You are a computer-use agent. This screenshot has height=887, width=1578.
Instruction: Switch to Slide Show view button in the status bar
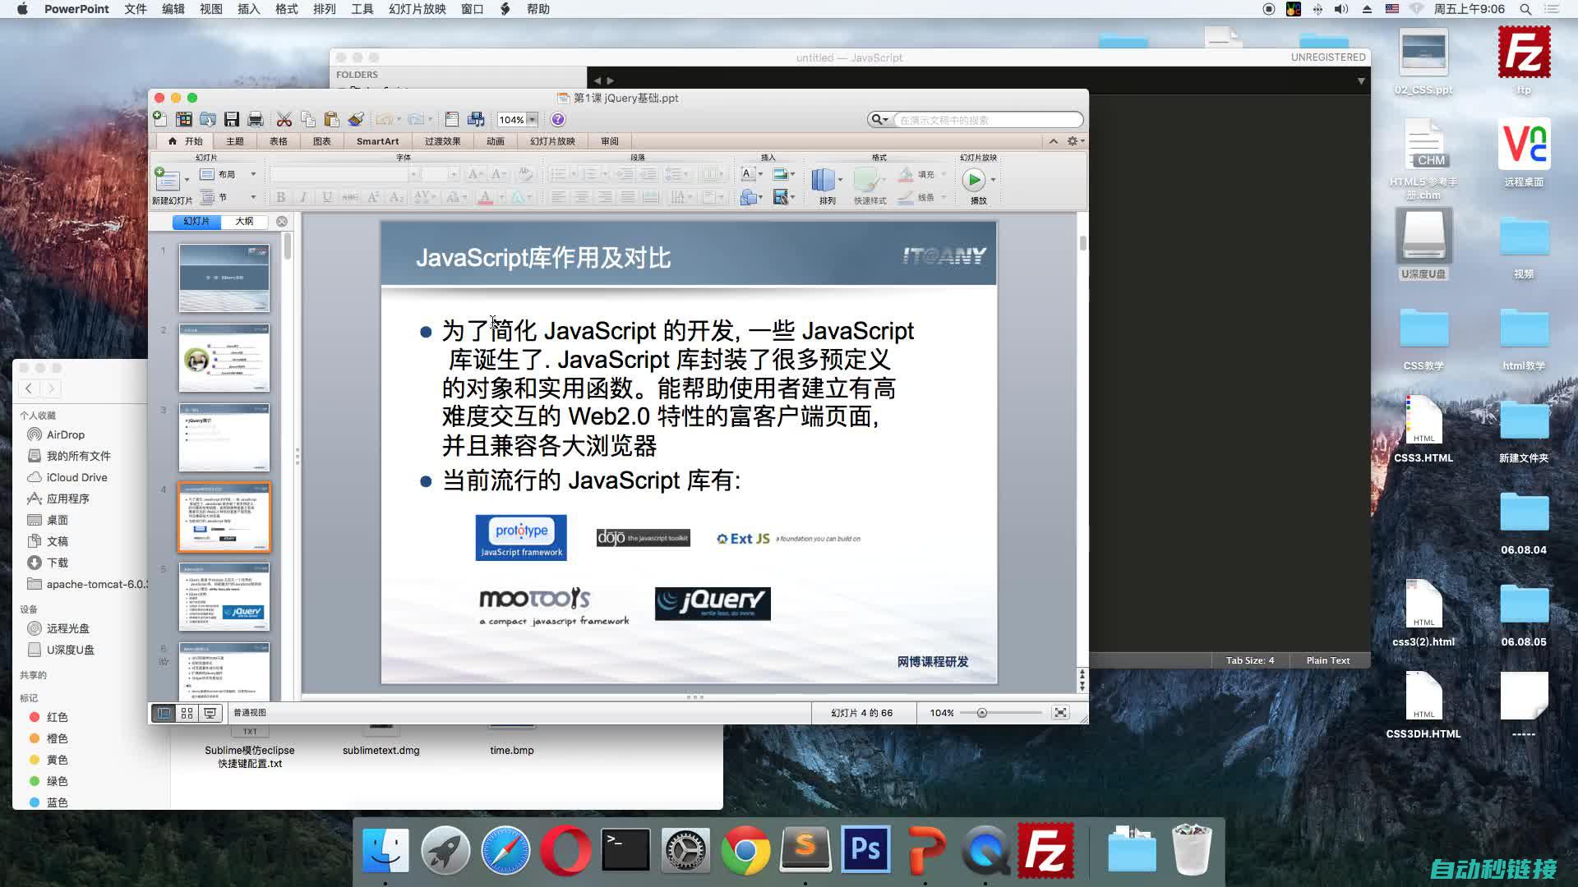(210, 713)
